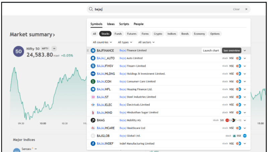
Task: Click the search magnifier icon
Action: (x=91, y=9)
